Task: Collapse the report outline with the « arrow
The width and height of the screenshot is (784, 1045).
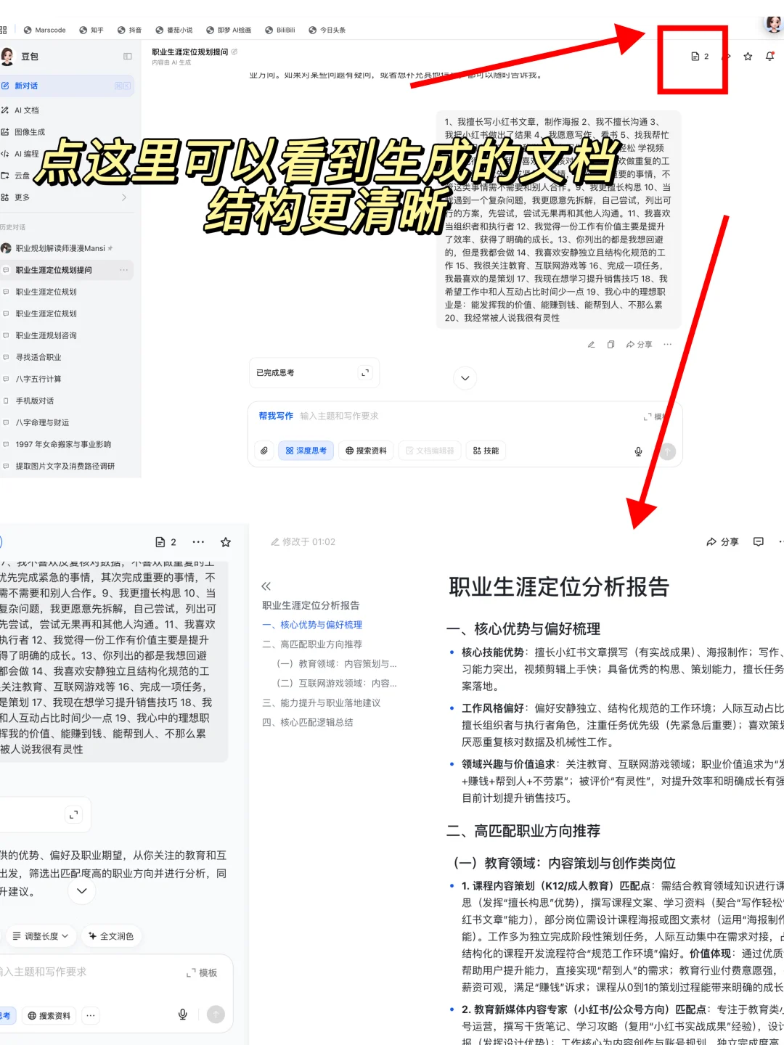Action: [x=266, y=586]
